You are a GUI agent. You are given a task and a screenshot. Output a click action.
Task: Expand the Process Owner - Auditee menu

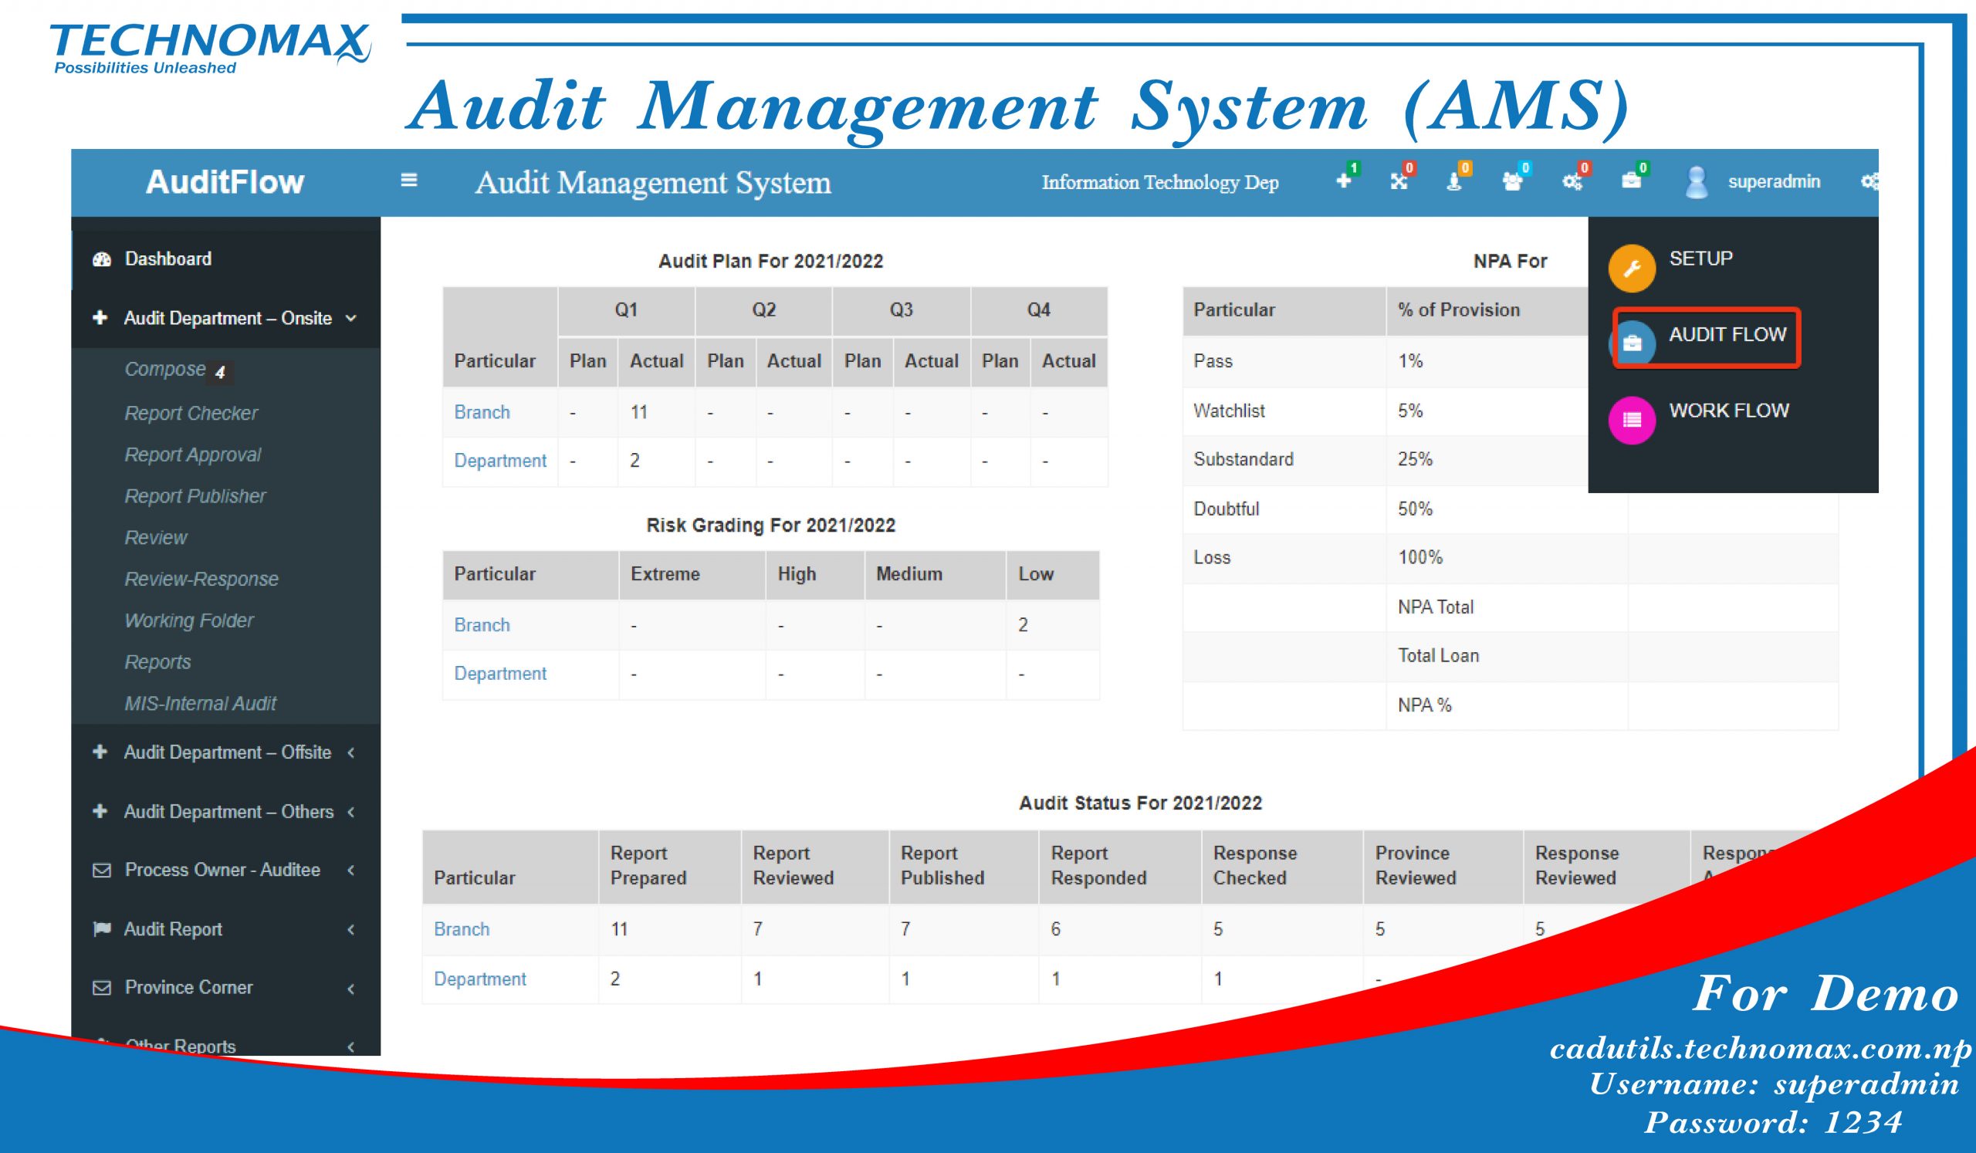point(223,870)
